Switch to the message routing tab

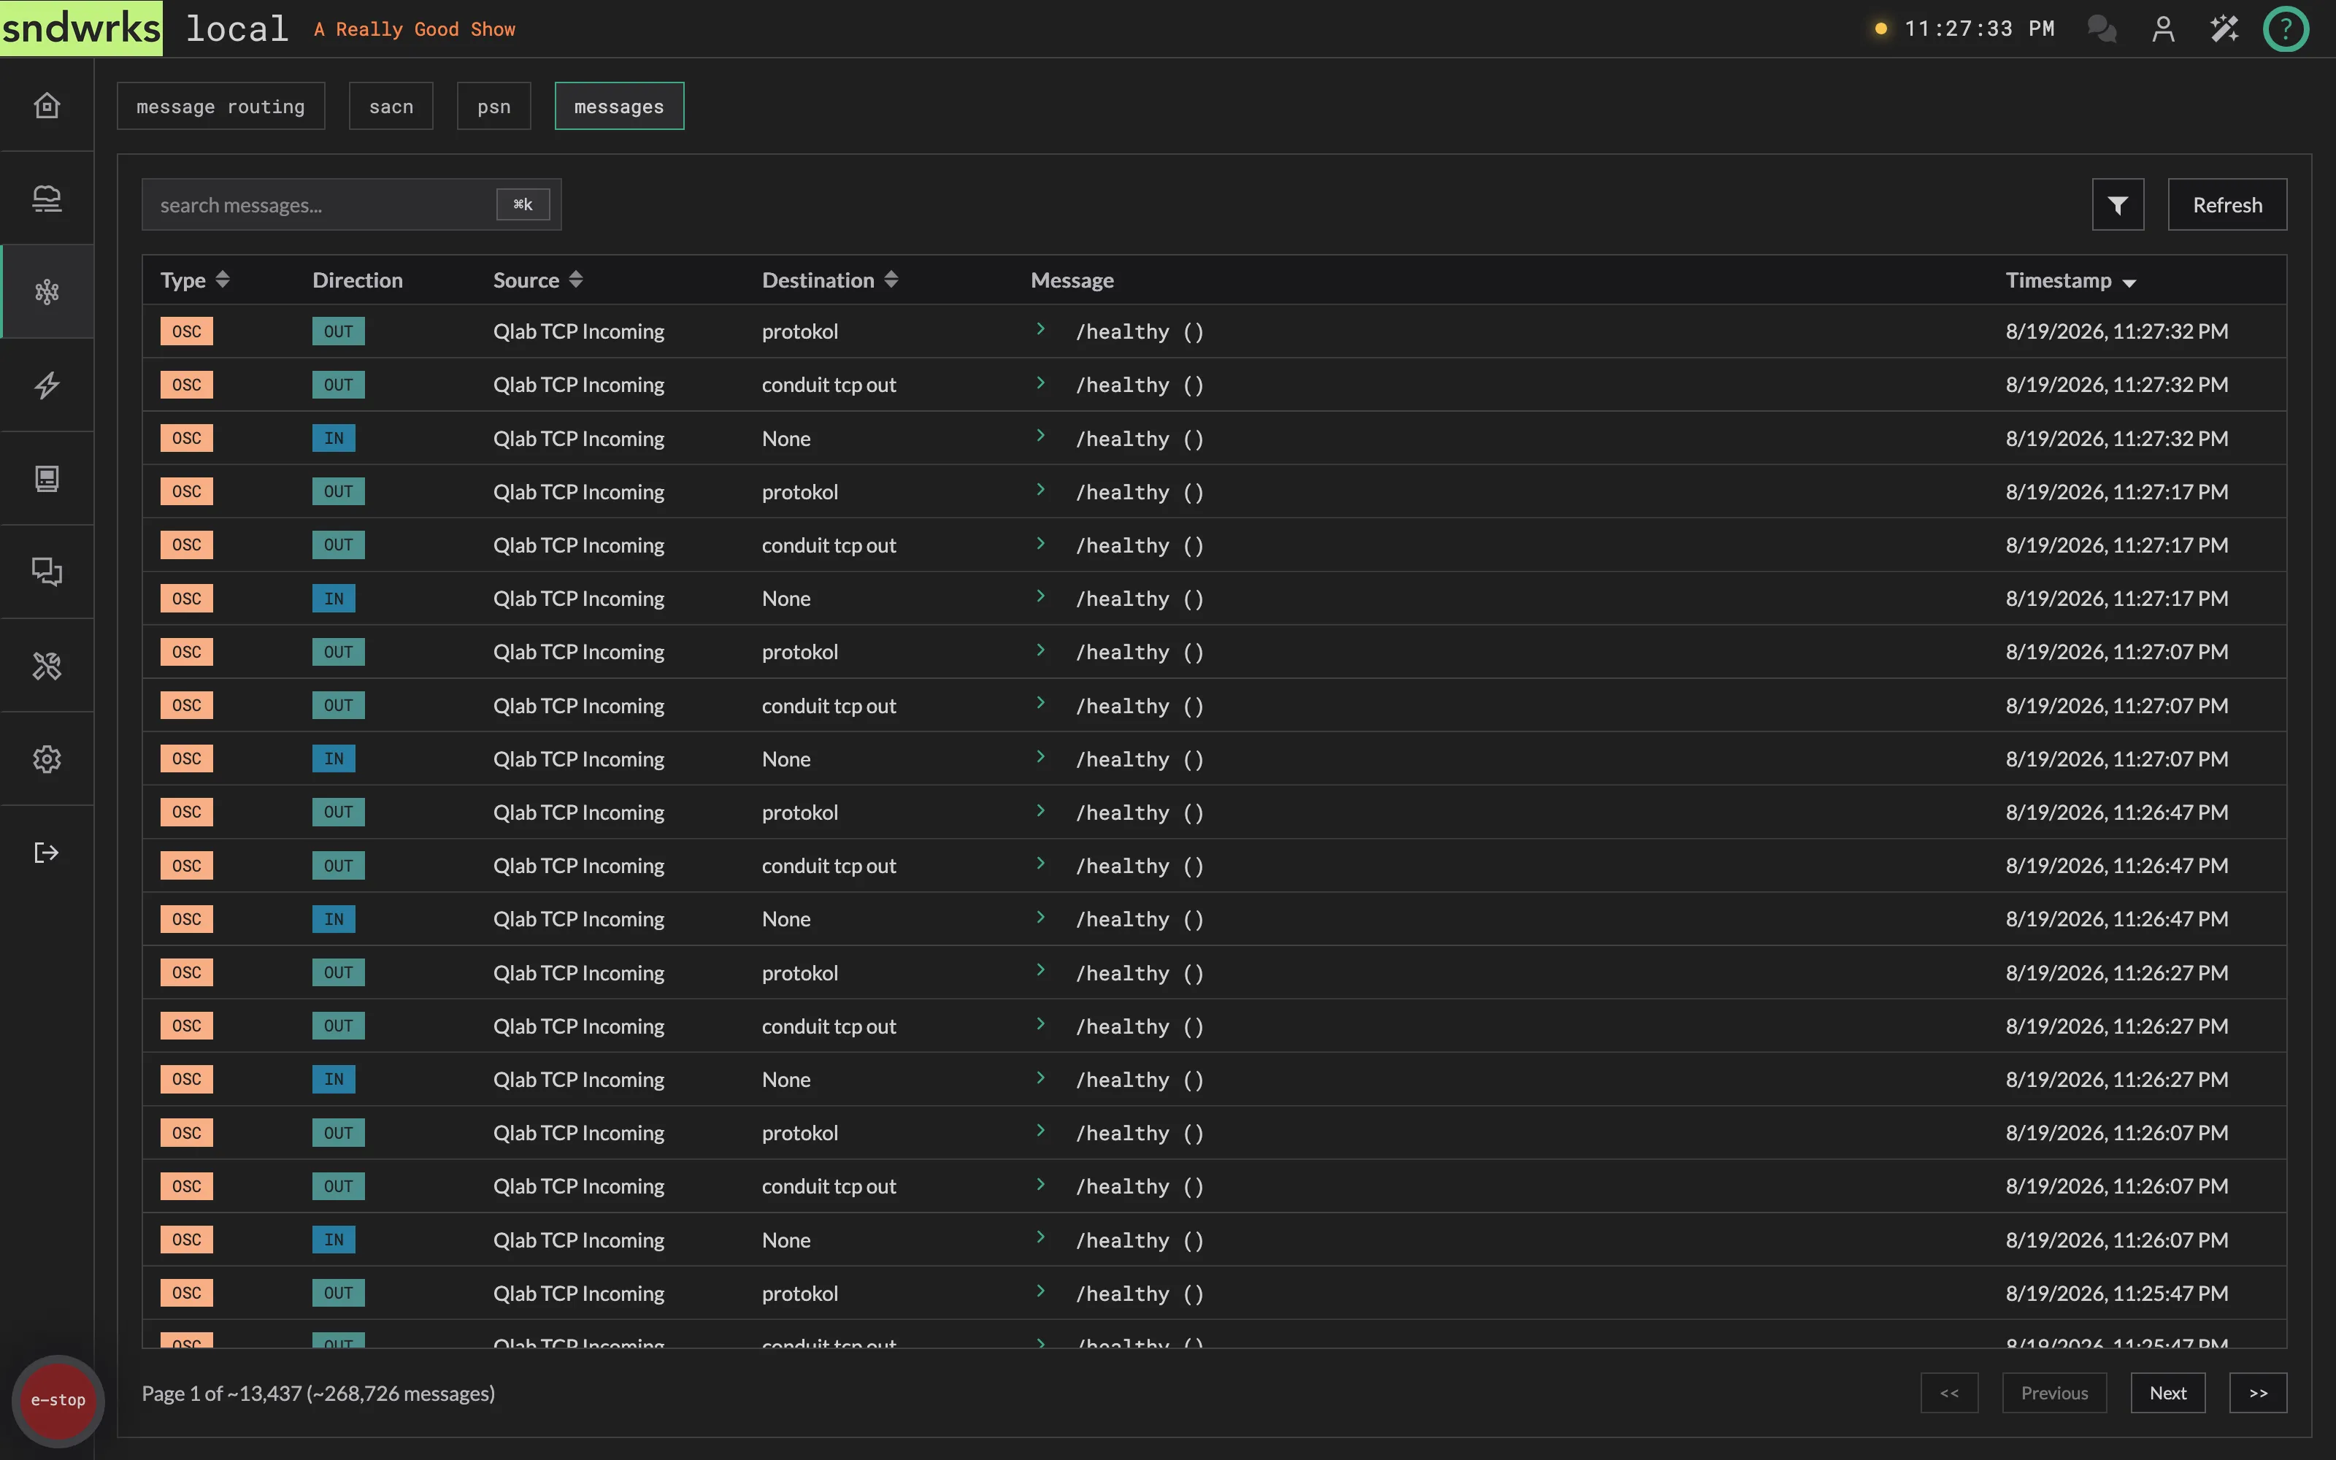[x=221, y=107]
